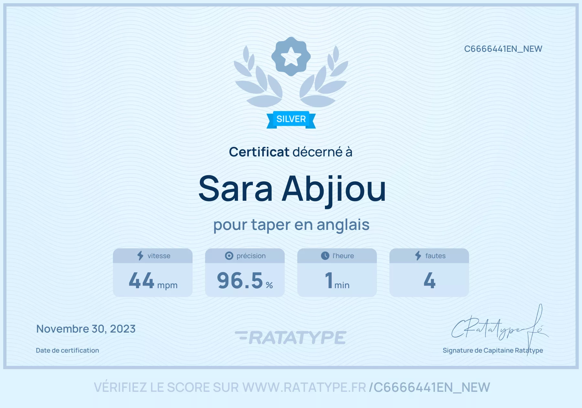Click the certificate ID C6666441EN_NEW at top right

coord(503,49)
